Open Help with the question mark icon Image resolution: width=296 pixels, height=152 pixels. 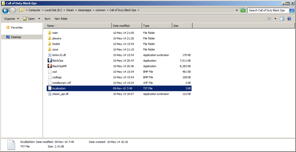click(x=289, y=19)
